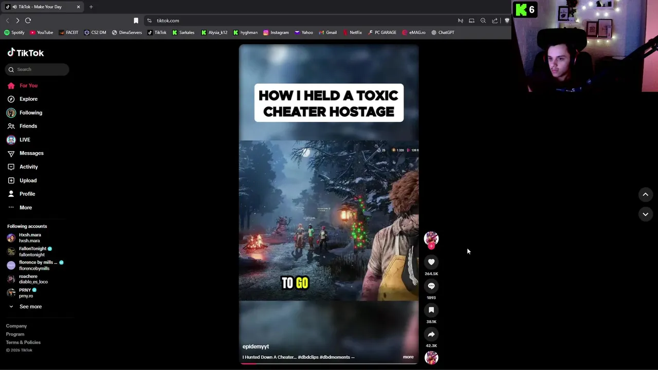Close the TikTok browser tab
Image resolution: width=658 pixels, height=370 pixels.
[x=78, y=7]
